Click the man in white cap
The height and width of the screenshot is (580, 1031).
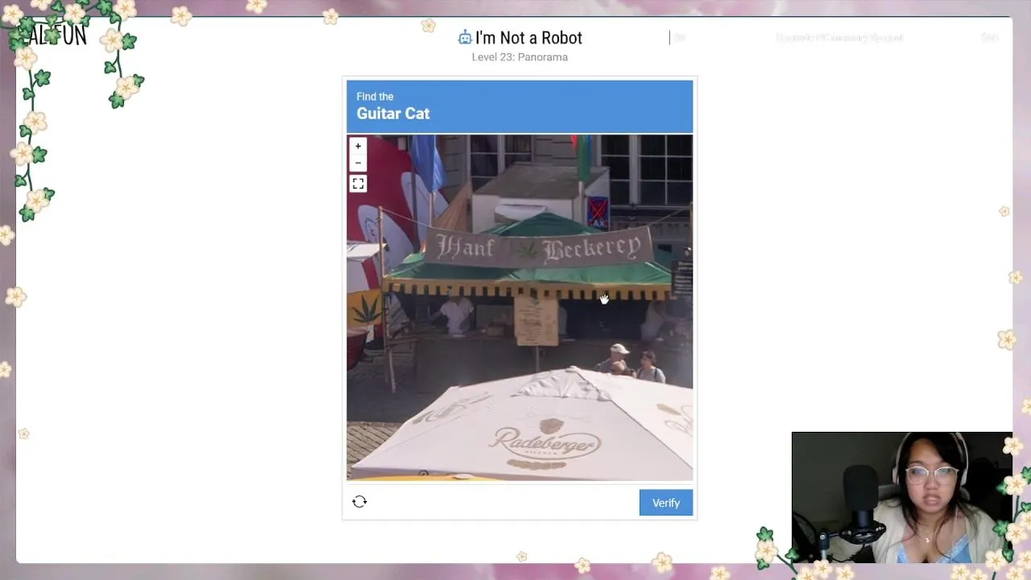pyautogui.click(x=618, y=359)
